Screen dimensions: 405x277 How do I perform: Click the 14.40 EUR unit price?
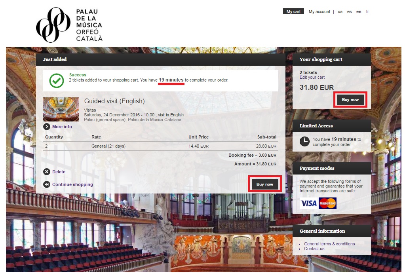[198, 146]
